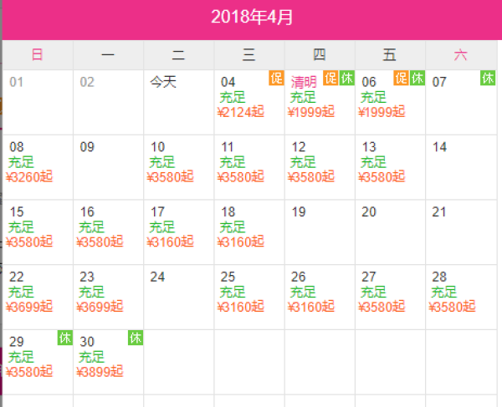Choose date 25 in the calendar
This screenshot has height=407, width=502.
pos(249,297)
